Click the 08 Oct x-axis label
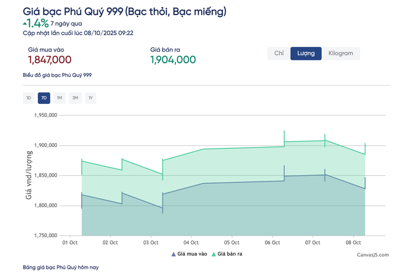The width and height of the screenshot is (401, 274). (x=352, y=243)
